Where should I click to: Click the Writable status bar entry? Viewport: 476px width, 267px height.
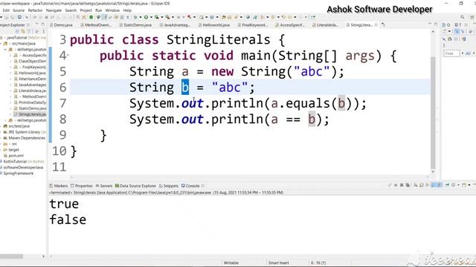231,263
